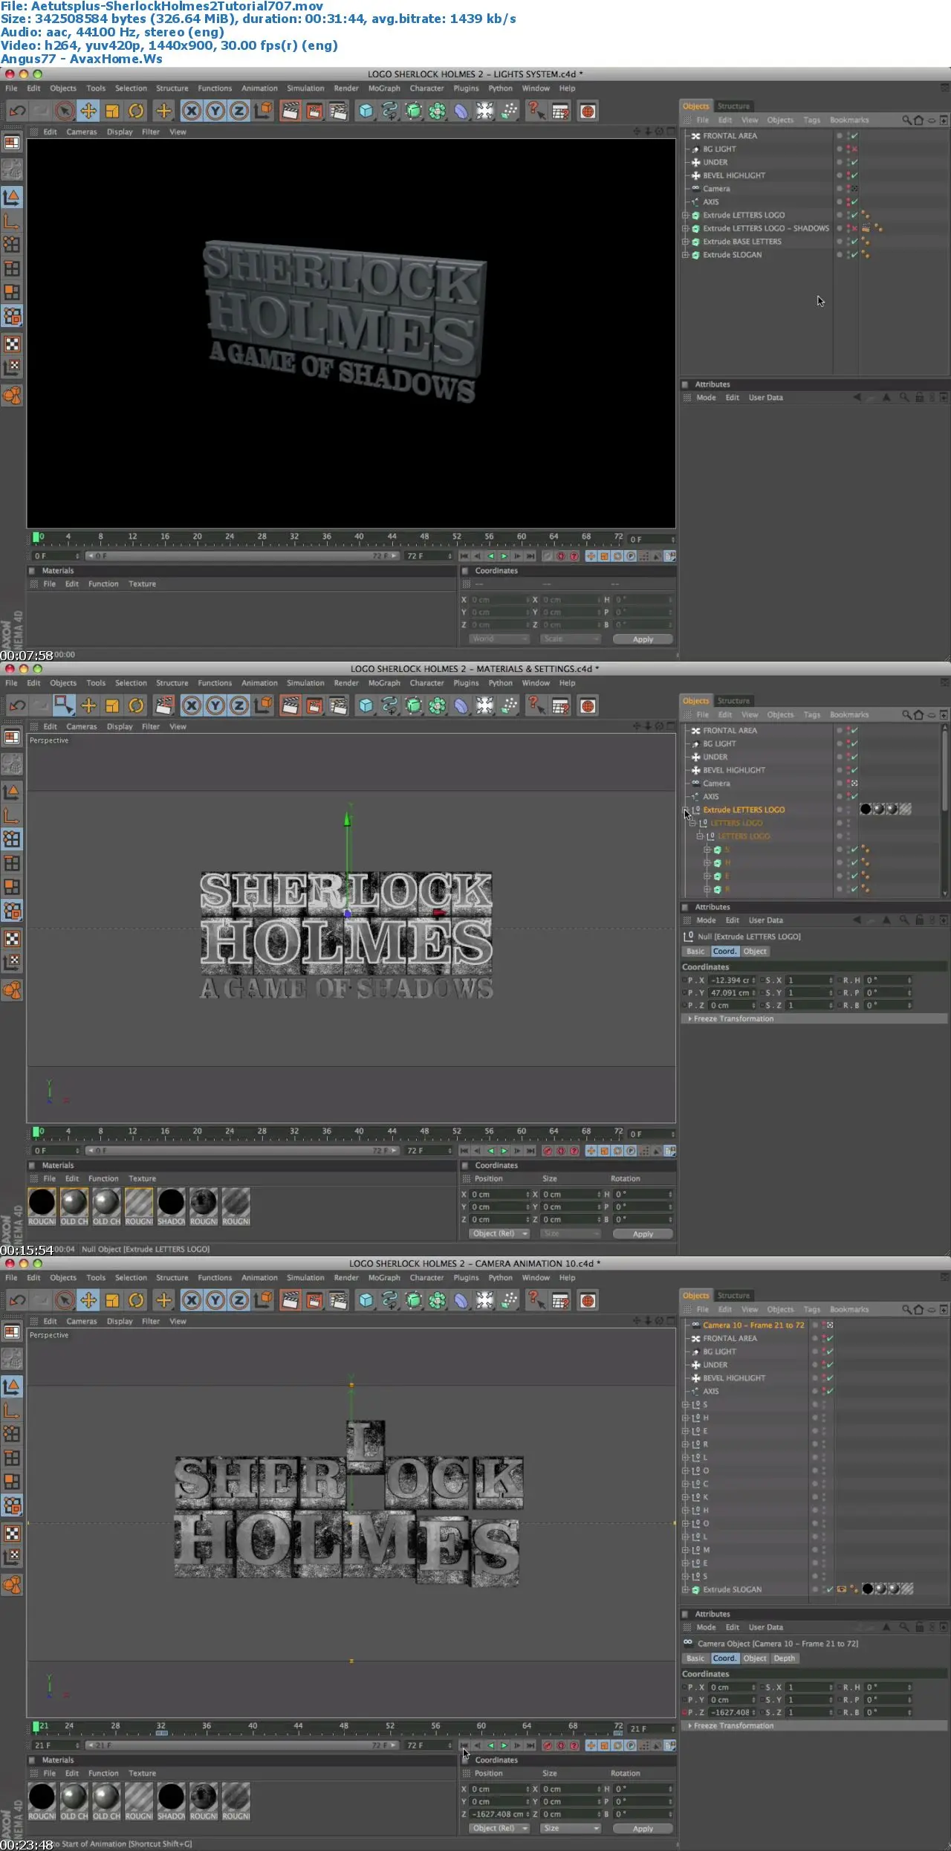Choose Move tool in LIGHTS SYSTEM window toolbar
The height and width of the screenshot is (1851, 951).
(88, 112)
